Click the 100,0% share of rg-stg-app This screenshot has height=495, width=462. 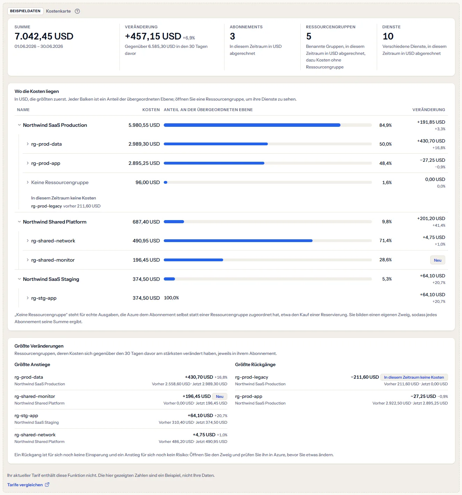coord(171,298)
